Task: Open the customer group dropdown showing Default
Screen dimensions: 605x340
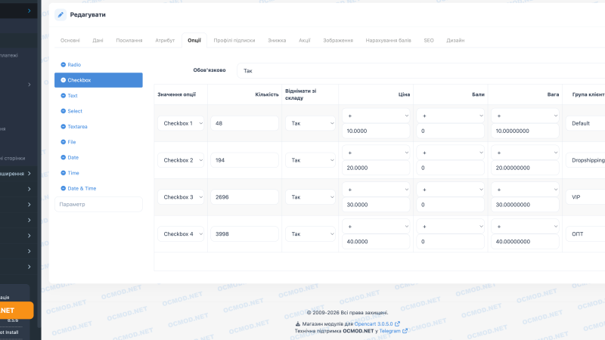Action: coord(585,123)
